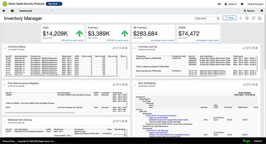266x144 pixels.
Task: Click the Search button
Action: pos(249,11)
